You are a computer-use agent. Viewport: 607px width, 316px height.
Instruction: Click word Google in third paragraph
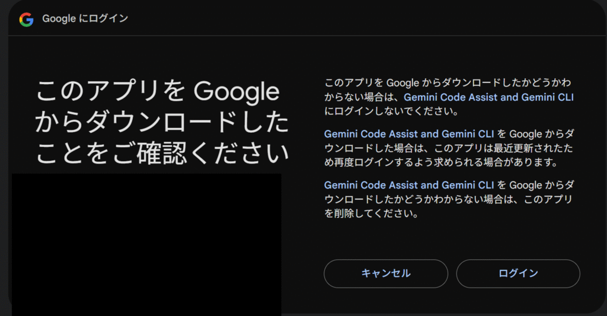point(525,186)
